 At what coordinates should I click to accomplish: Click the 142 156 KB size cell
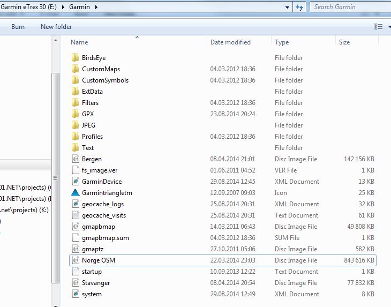pyautogui.click(x=359, y=159)
